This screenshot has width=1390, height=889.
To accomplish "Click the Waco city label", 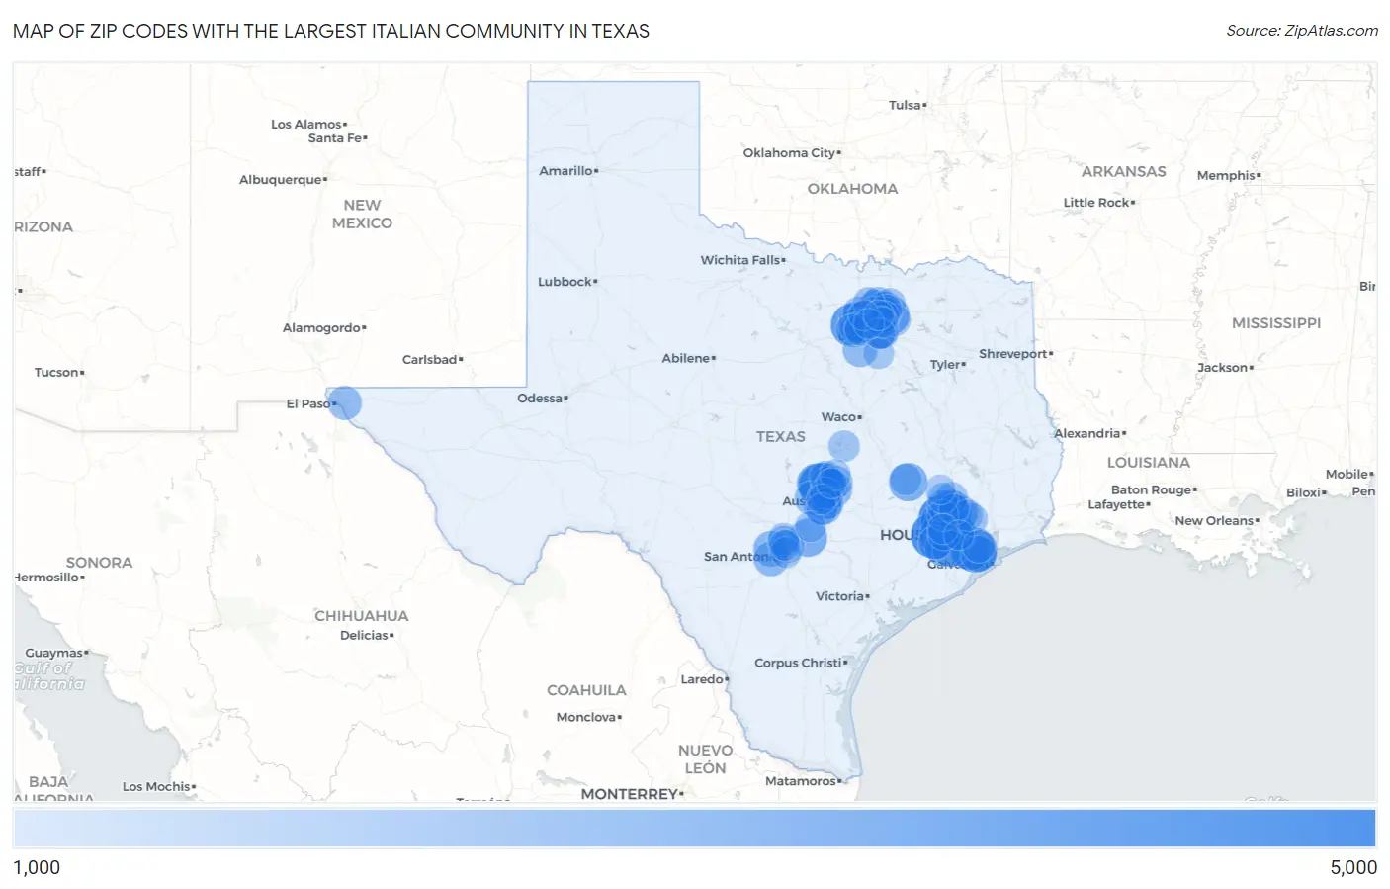I will 839,417.
